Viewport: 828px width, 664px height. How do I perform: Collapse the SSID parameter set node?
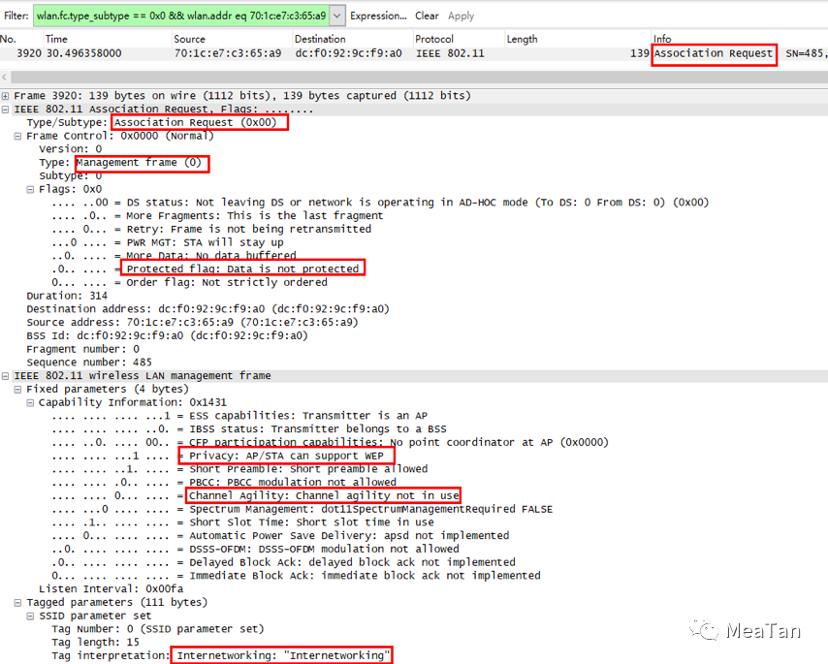pos(31,616)
